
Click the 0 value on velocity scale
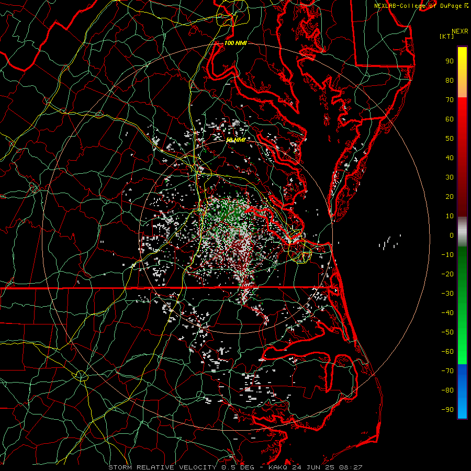(452, 235)
